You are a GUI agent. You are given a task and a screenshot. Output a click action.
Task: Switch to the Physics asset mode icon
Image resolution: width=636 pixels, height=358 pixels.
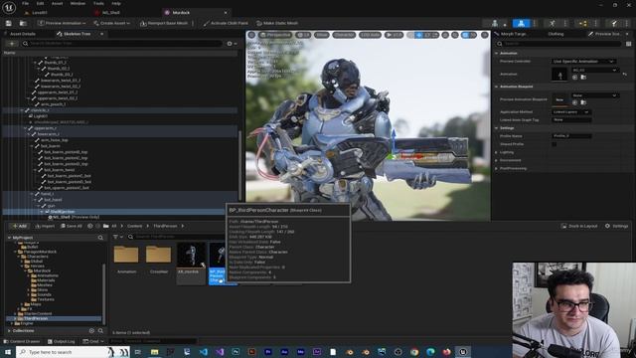(x=614, y=23)
